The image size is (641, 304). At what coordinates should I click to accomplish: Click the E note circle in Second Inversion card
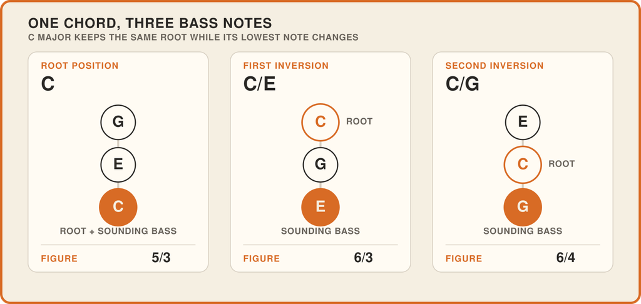[x=523, y=122]
